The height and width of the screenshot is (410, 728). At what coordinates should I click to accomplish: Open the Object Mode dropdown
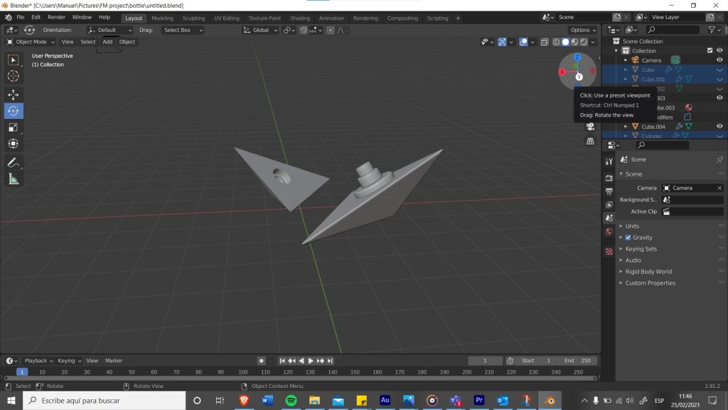[31, 42]
